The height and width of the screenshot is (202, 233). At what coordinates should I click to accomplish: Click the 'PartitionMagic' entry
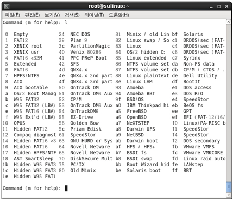[x=90, y=46]
